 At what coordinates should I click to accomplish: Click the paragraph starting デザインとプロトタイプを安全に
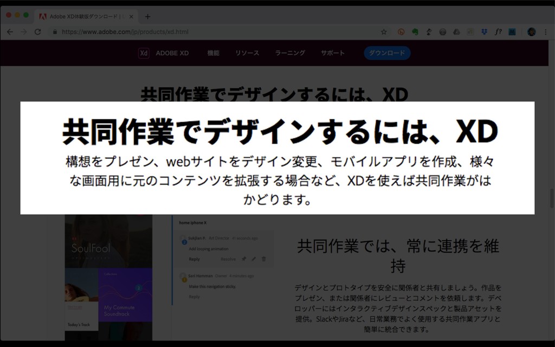pos(398,309)
